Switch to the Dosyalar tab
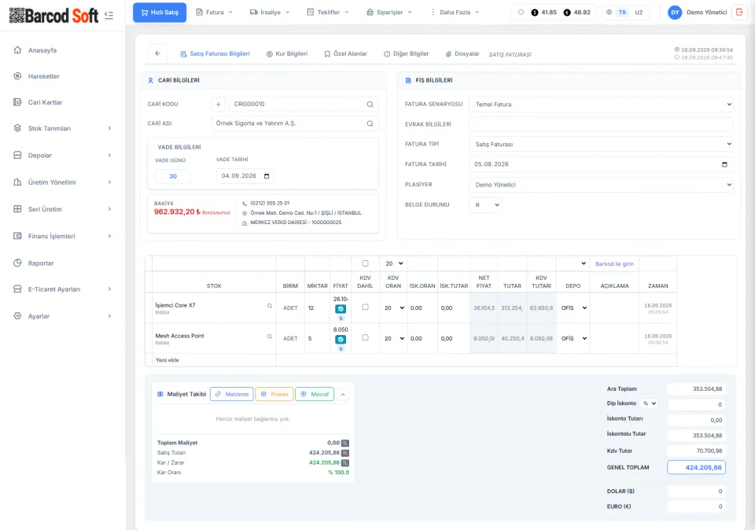 click(x=462, y=54)
